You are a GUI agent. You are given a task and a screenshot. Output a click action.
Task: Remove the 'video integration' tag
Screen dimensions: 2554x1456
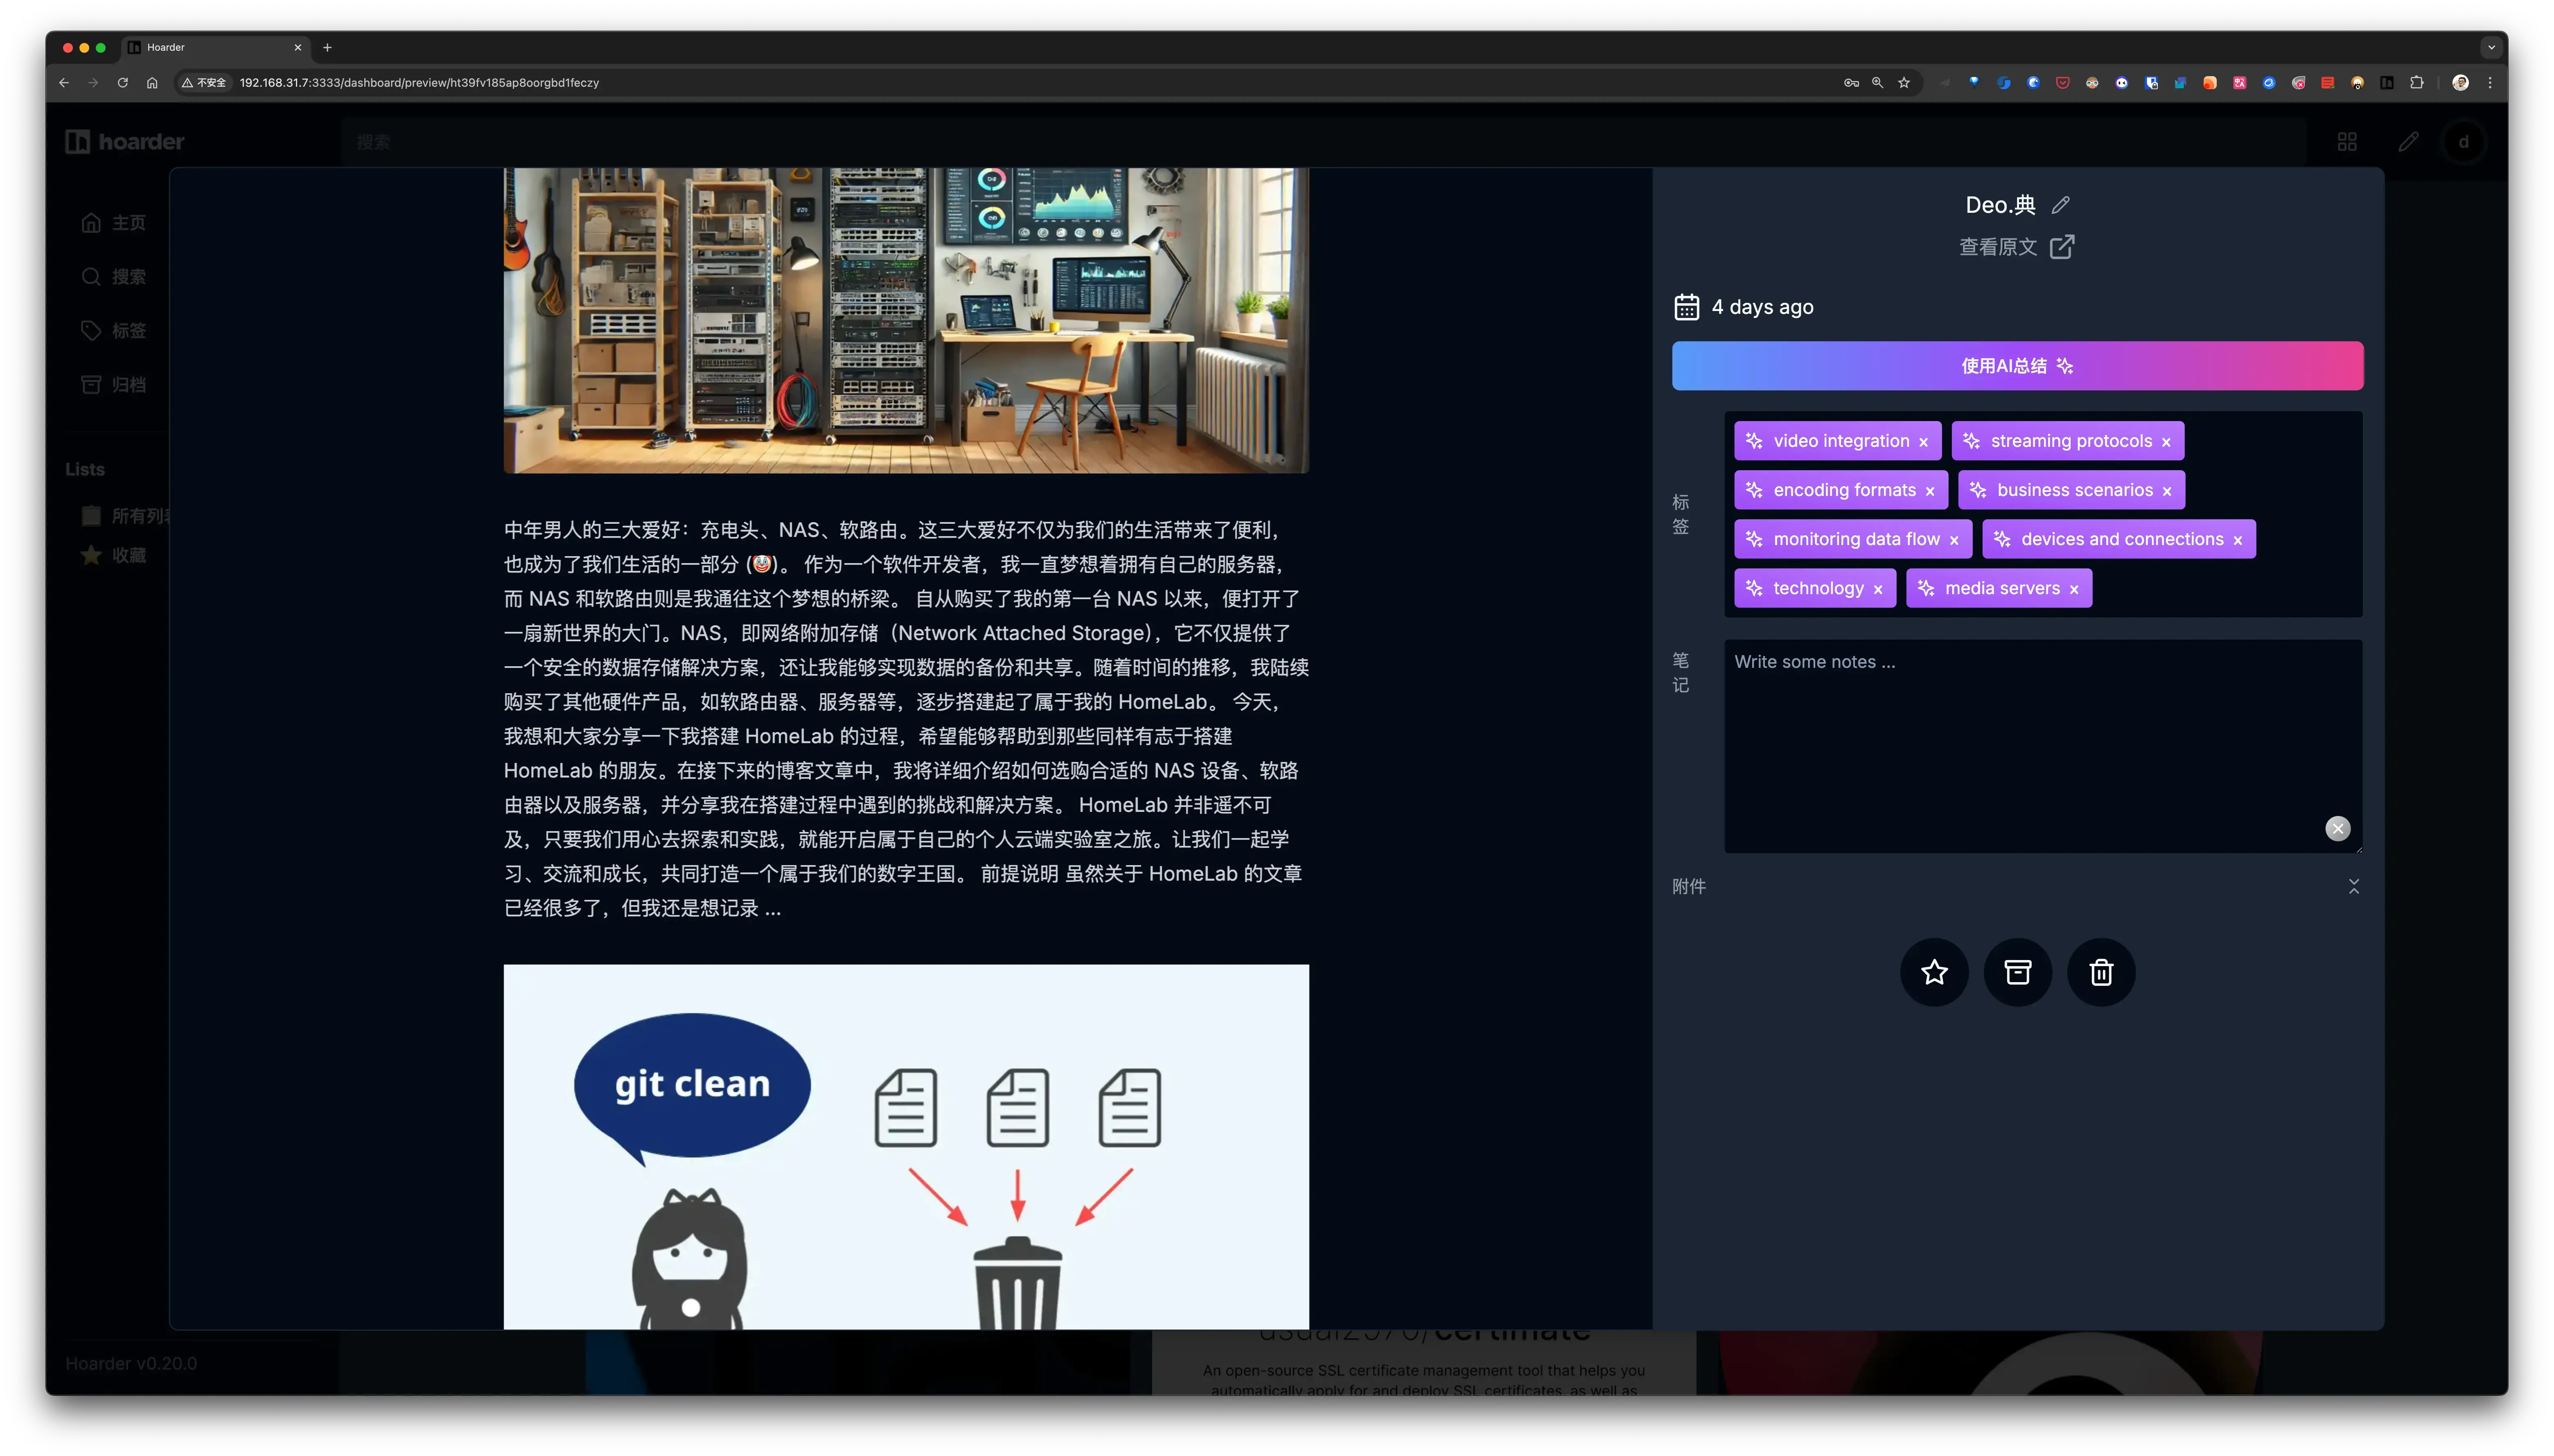coord(1923,442)
